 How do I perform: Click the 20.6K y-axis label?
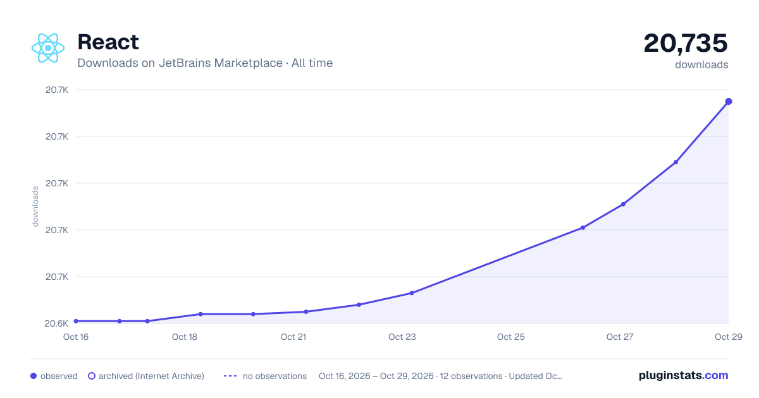click(57, 323)
